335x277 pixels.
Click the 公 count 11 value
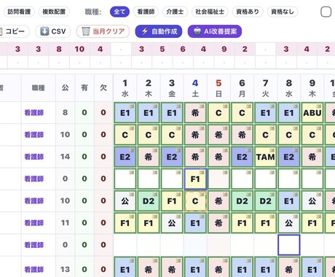pos(65,223)
